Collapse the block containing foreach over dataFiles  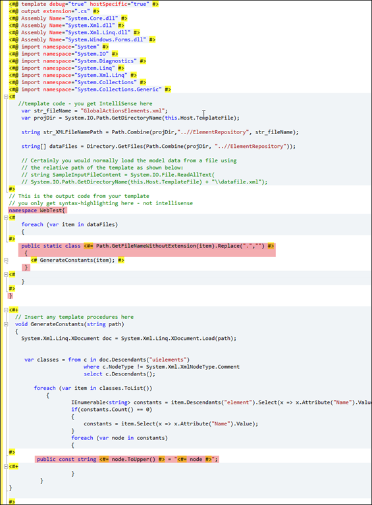point(6,218)
